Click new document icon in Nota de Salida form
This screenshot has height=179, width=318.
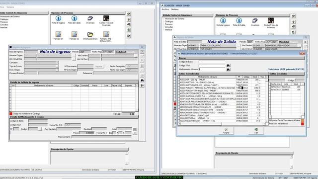[x=305, y=42]
